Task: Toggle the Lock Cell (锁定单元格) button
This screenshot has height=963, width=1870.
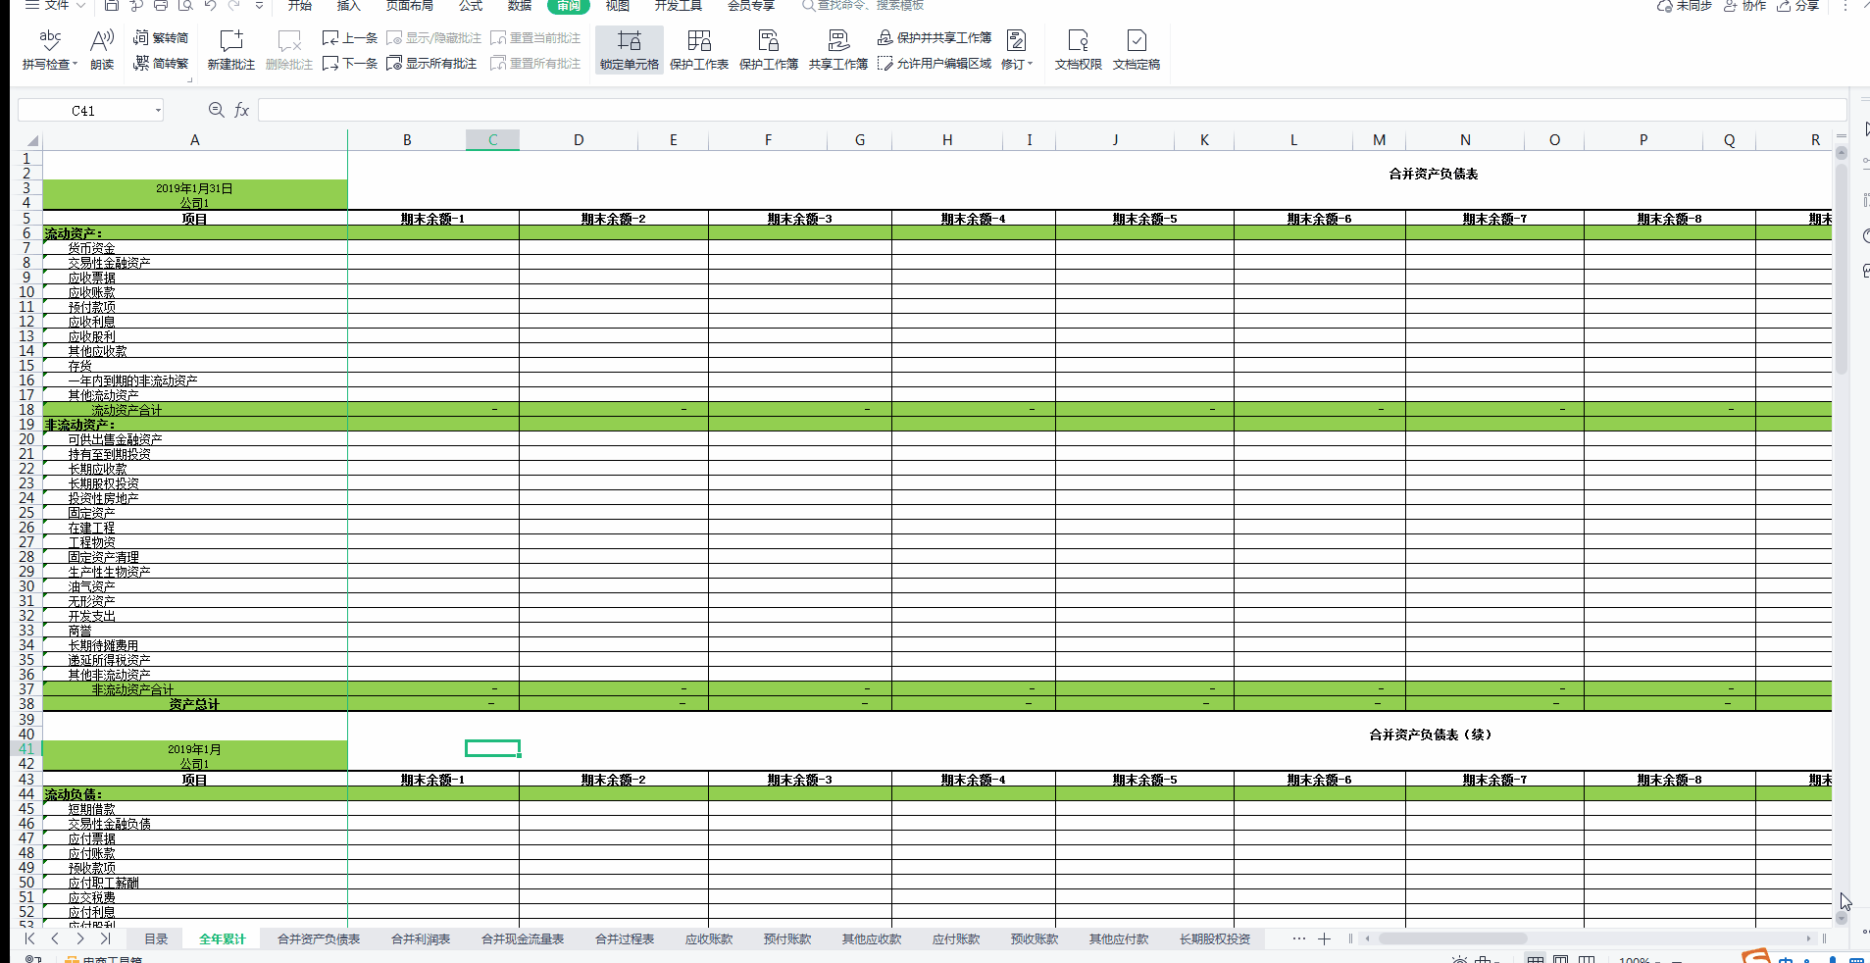Action: [x=629, y=41]
